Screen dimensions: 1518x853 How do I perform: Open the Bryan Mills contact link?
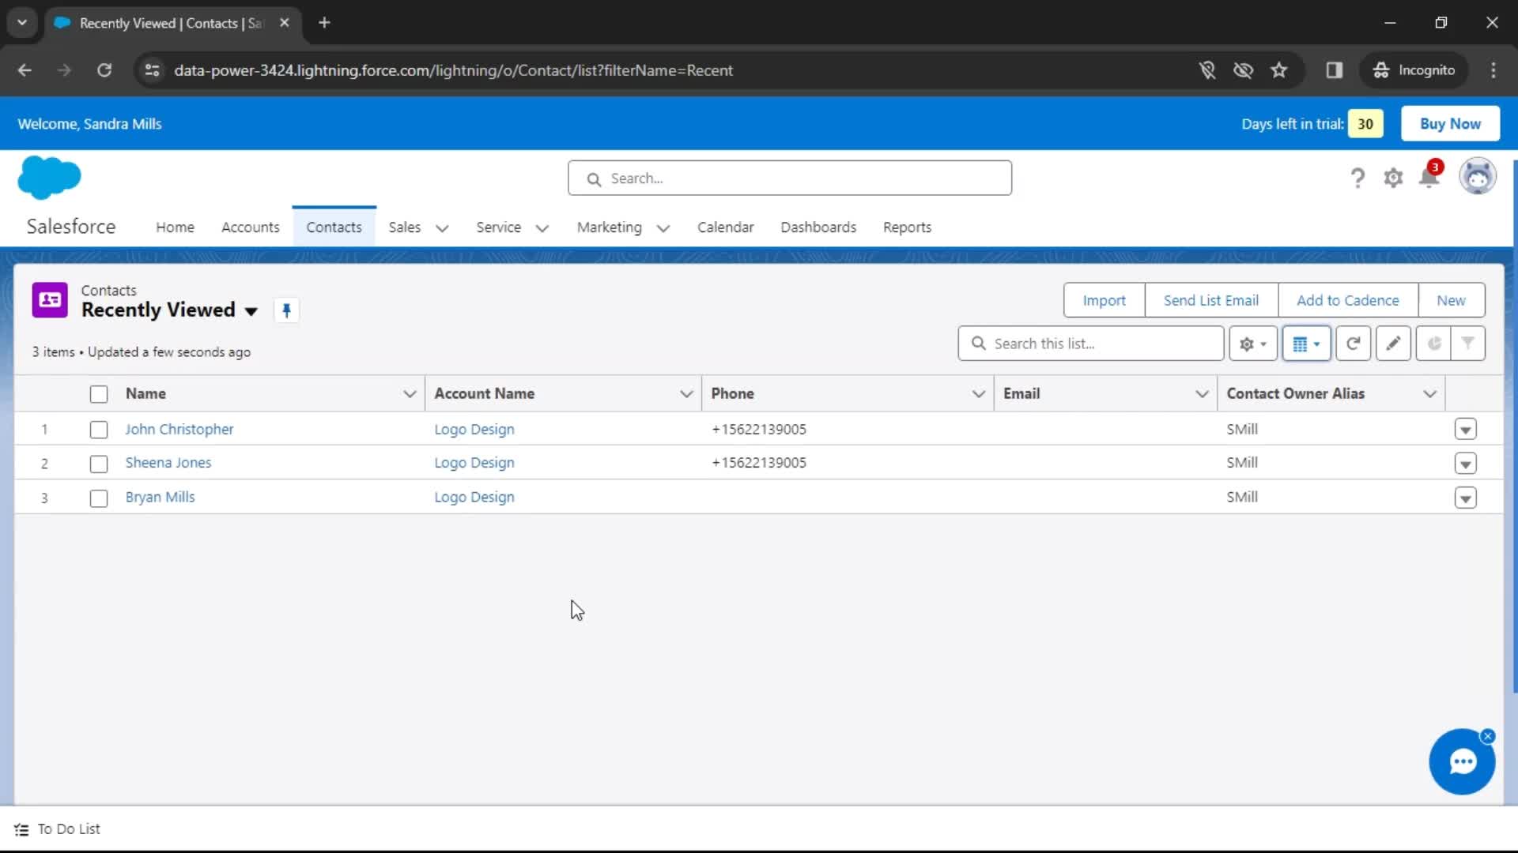point(160,498)
